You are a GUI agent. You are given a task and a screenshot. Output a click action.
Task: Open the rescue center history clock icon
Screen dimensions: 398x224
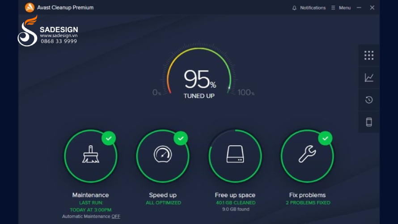coord(369,100)
